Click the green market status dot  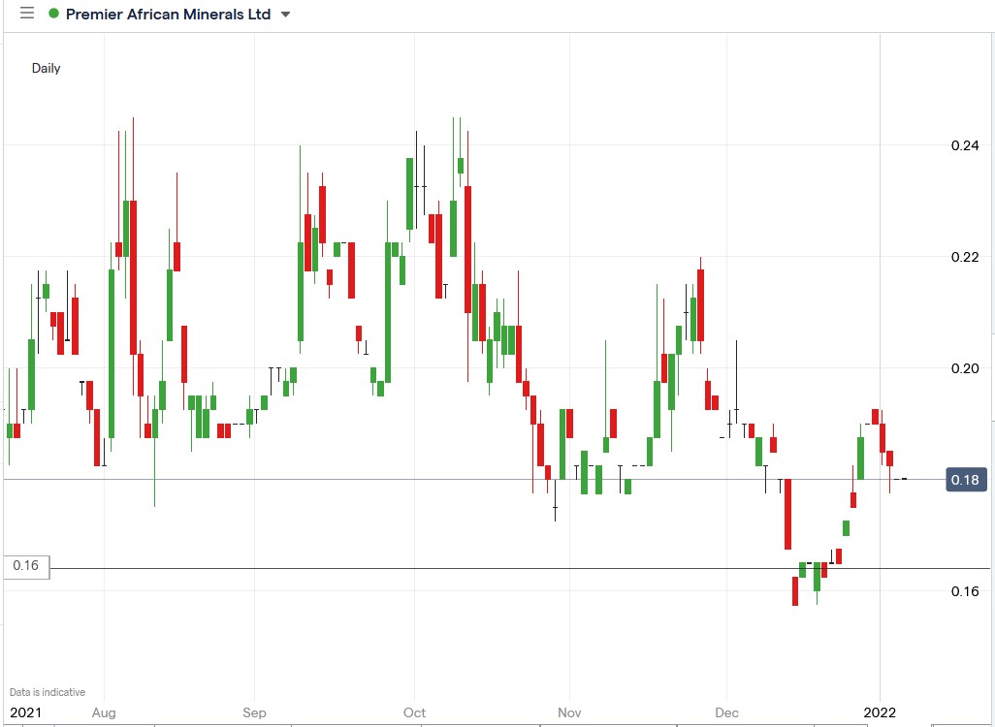(54, 14)
